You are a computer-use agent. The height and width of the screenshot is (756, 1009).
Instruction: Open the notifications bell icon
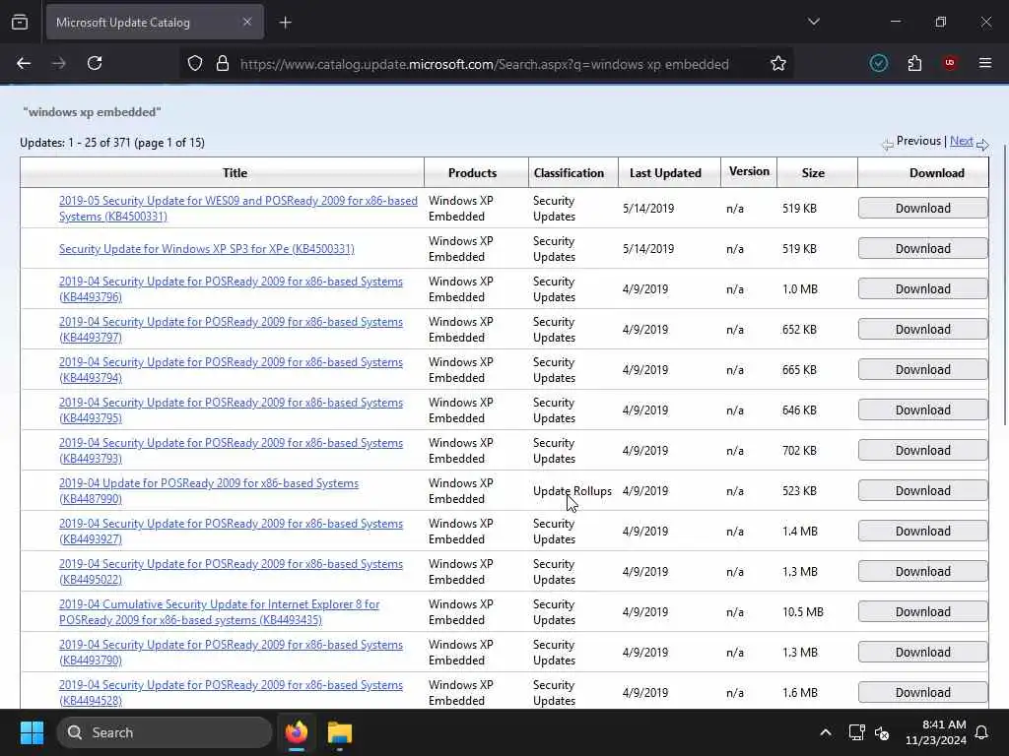pyautogui.click(x=982, y=732)
